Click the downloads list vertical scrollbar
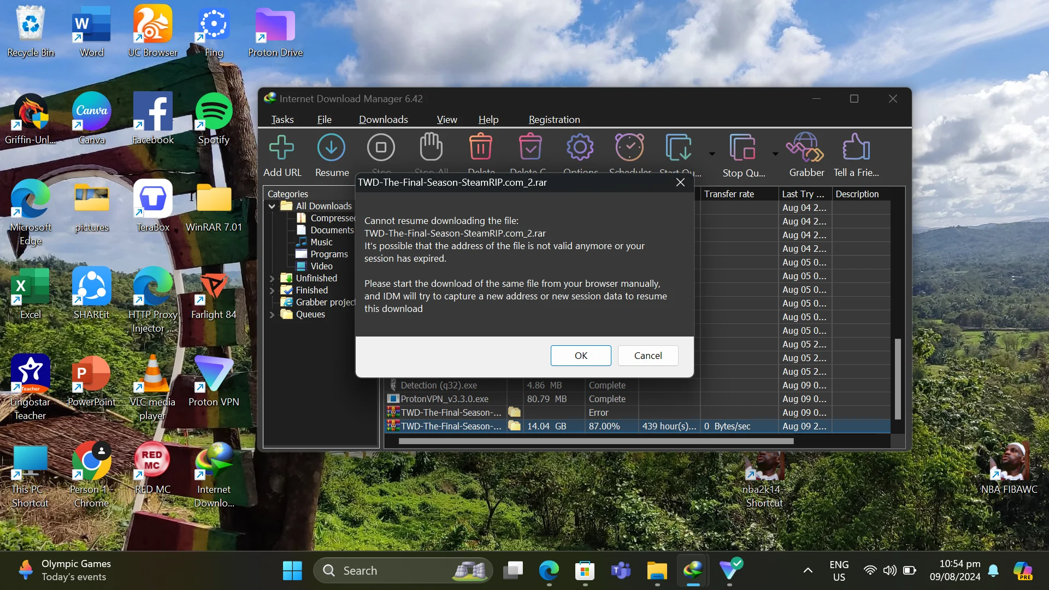 coord(898,379)
